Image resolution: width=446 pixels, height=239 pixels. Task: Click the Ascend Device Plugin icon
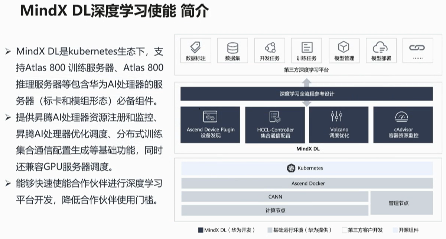(210, 117)
